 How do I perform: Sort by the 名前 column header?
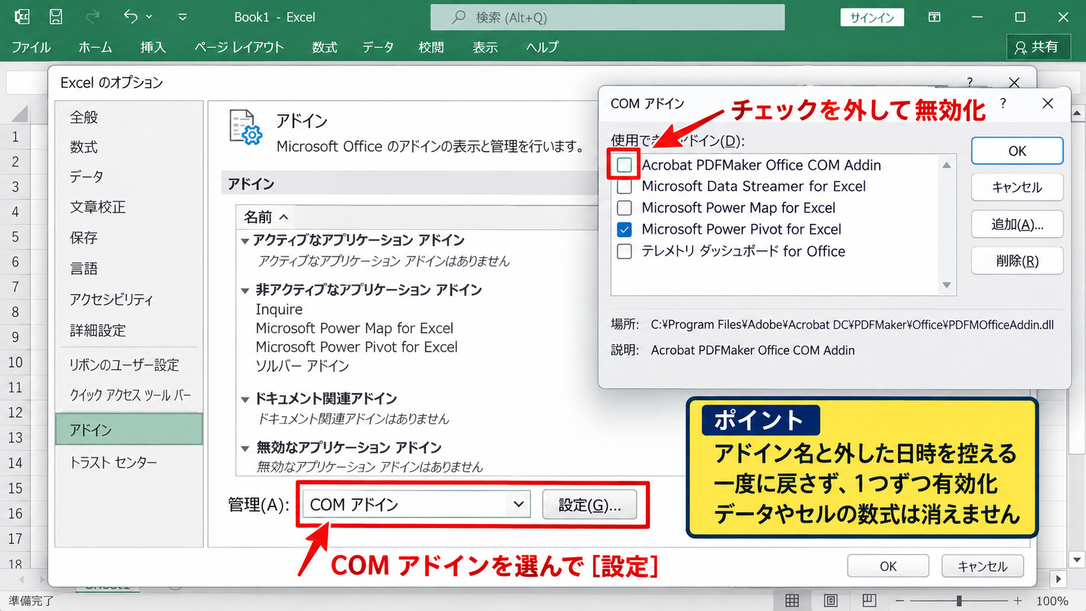pos(266,217)
